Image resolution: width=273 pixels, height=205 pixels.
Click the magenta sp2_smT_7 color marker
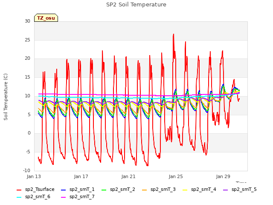(64, 197)
